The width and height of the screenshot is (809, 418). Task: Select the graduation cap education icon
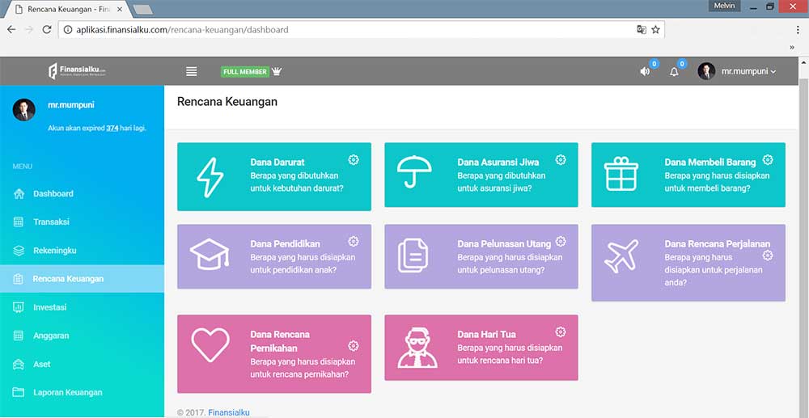click(210, 256)
